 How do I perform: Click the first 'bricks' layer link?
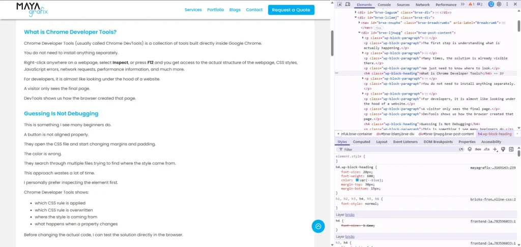coord(350,215)
